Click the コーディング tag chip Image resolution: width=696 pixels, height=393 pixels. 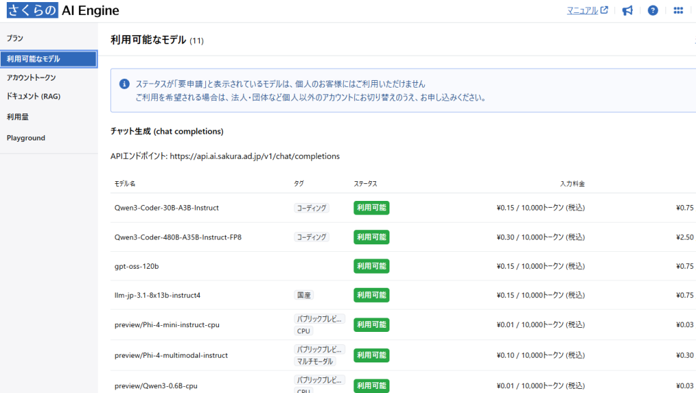pos(311,208)
